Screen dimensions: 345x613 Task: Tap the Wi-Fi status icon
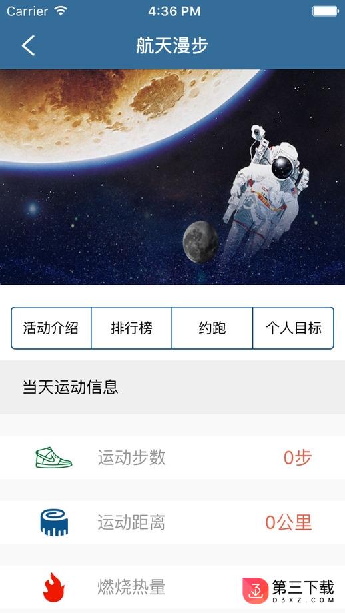tap(61, 11)
